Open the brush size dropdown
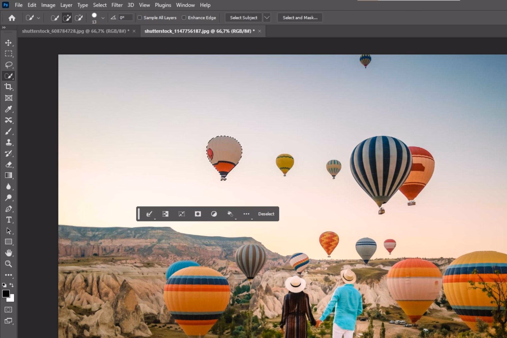 tap(103, 17)
